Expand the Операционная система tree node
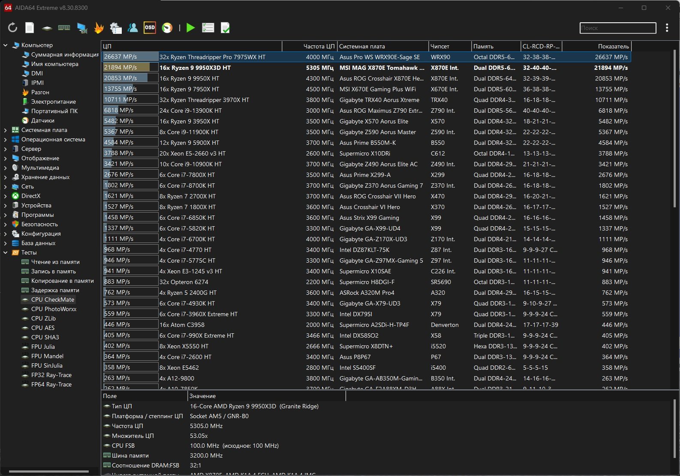The height and width of the screenshot is (476, 680). tap(6, 139)
